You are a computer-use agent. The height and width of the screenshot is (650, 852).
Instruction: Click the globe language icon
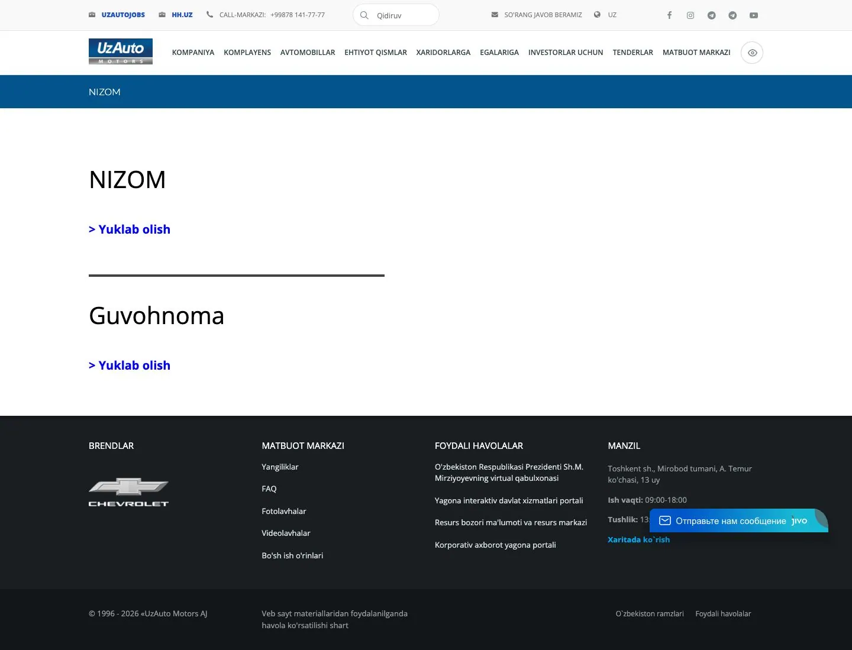(x=597, y=15)
